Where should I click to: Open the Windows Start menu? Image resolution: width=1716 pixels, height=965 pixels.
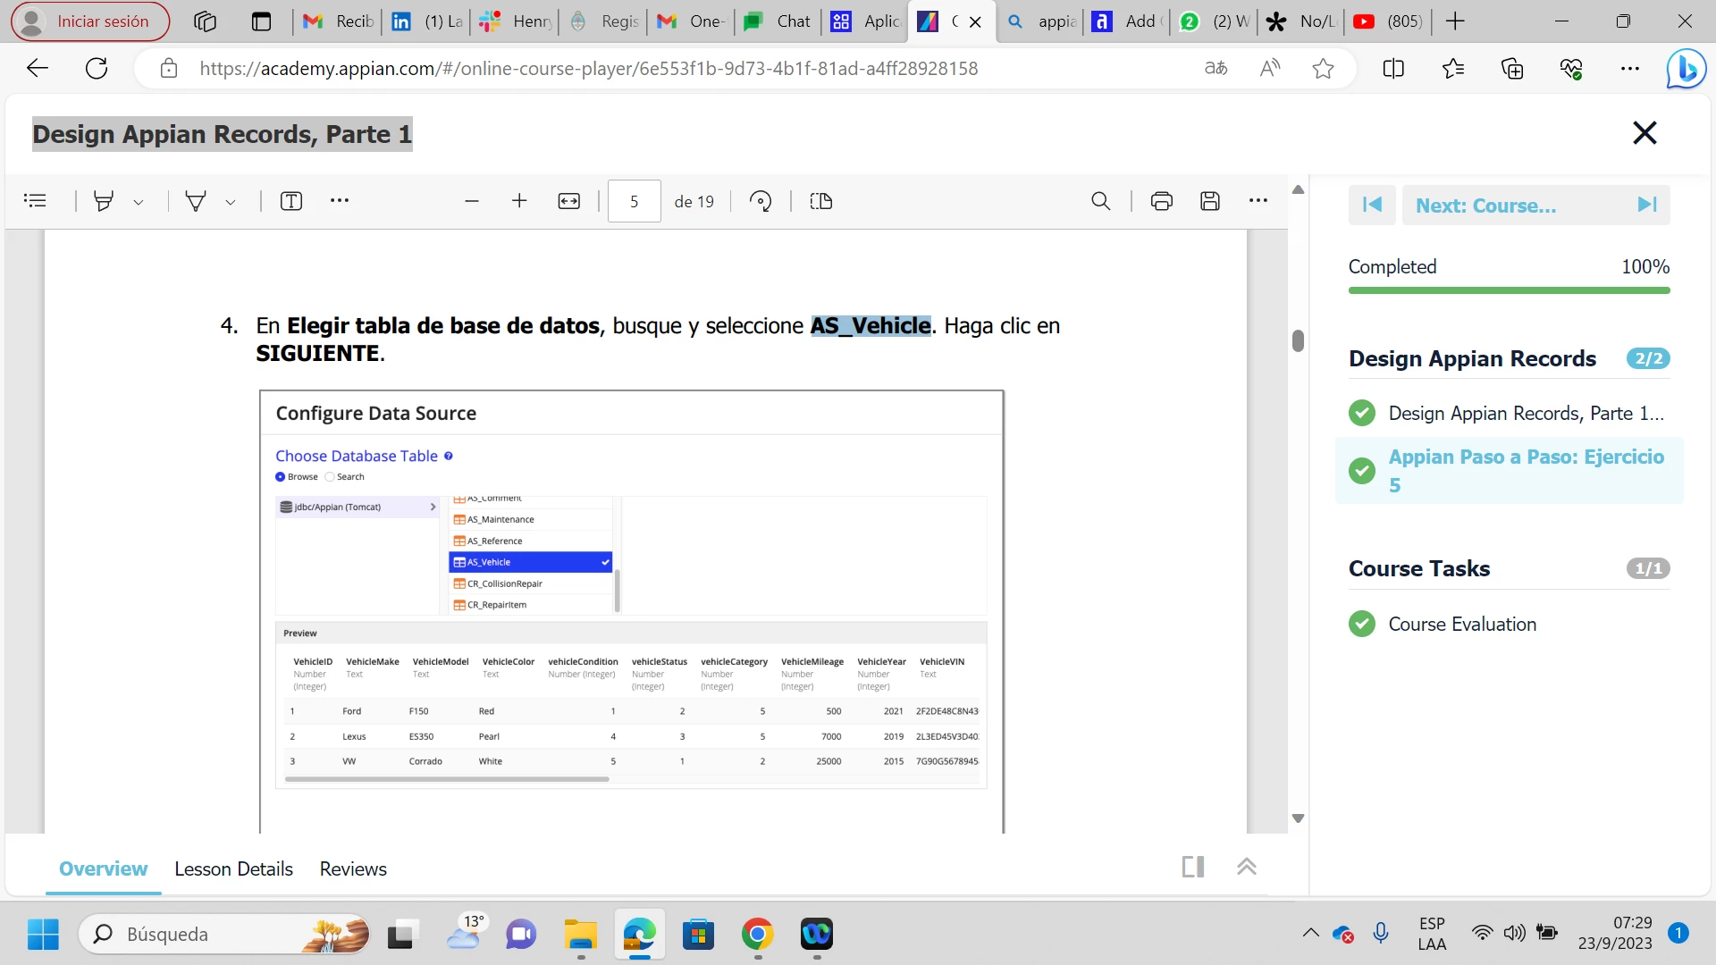(43, 934)
